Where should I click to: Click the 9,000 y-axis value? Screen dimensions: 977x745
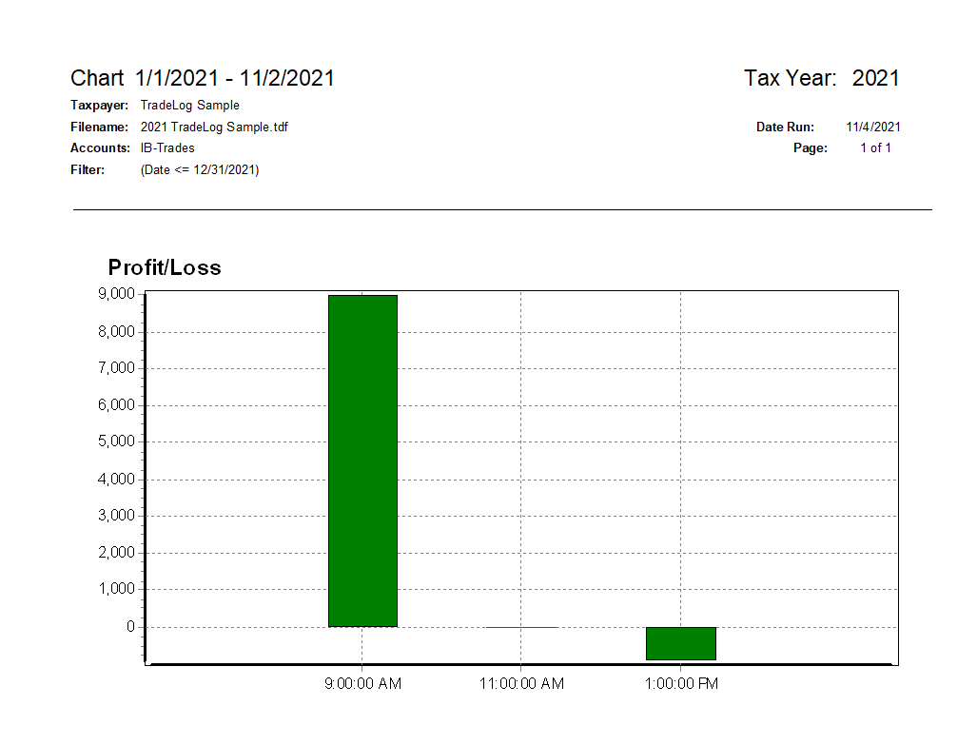pos(116,294)
